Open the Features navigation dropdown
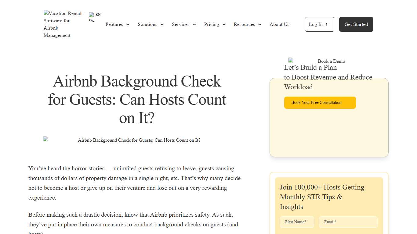The image size is (417, 234). tap(114, 24)
